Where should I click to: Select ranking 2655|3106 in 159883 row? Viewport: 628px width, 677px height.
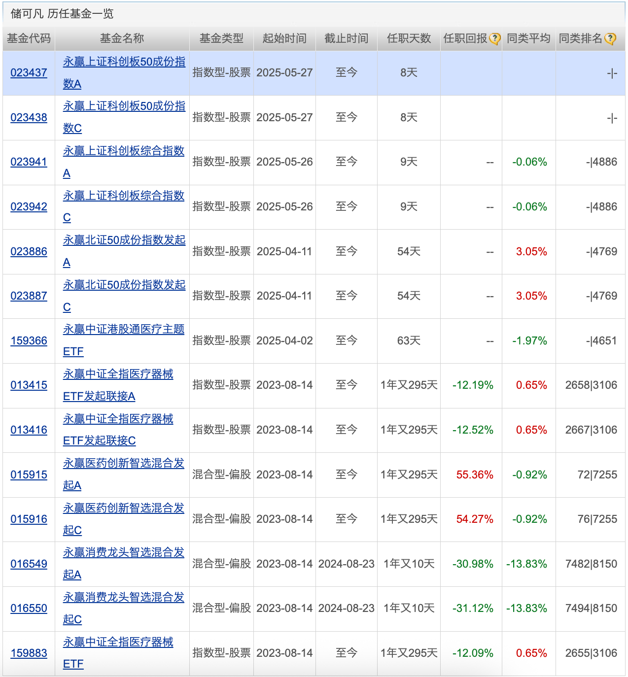592,653
